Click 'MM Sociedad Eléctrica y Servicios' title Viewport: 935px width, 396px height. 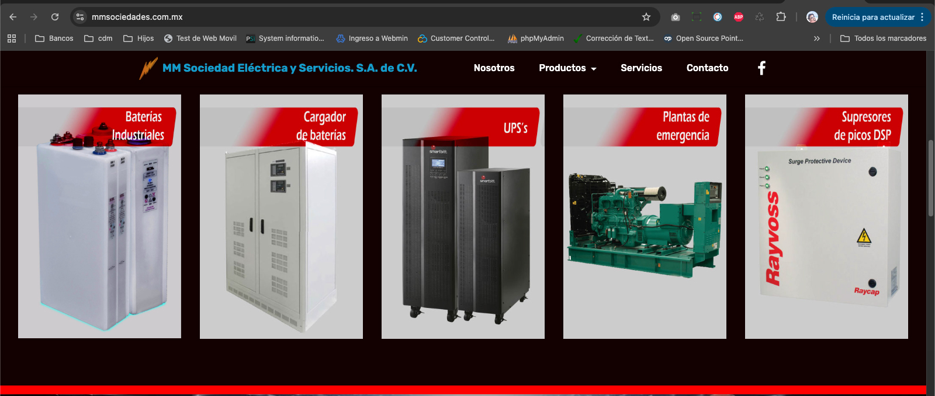point(290,68)
